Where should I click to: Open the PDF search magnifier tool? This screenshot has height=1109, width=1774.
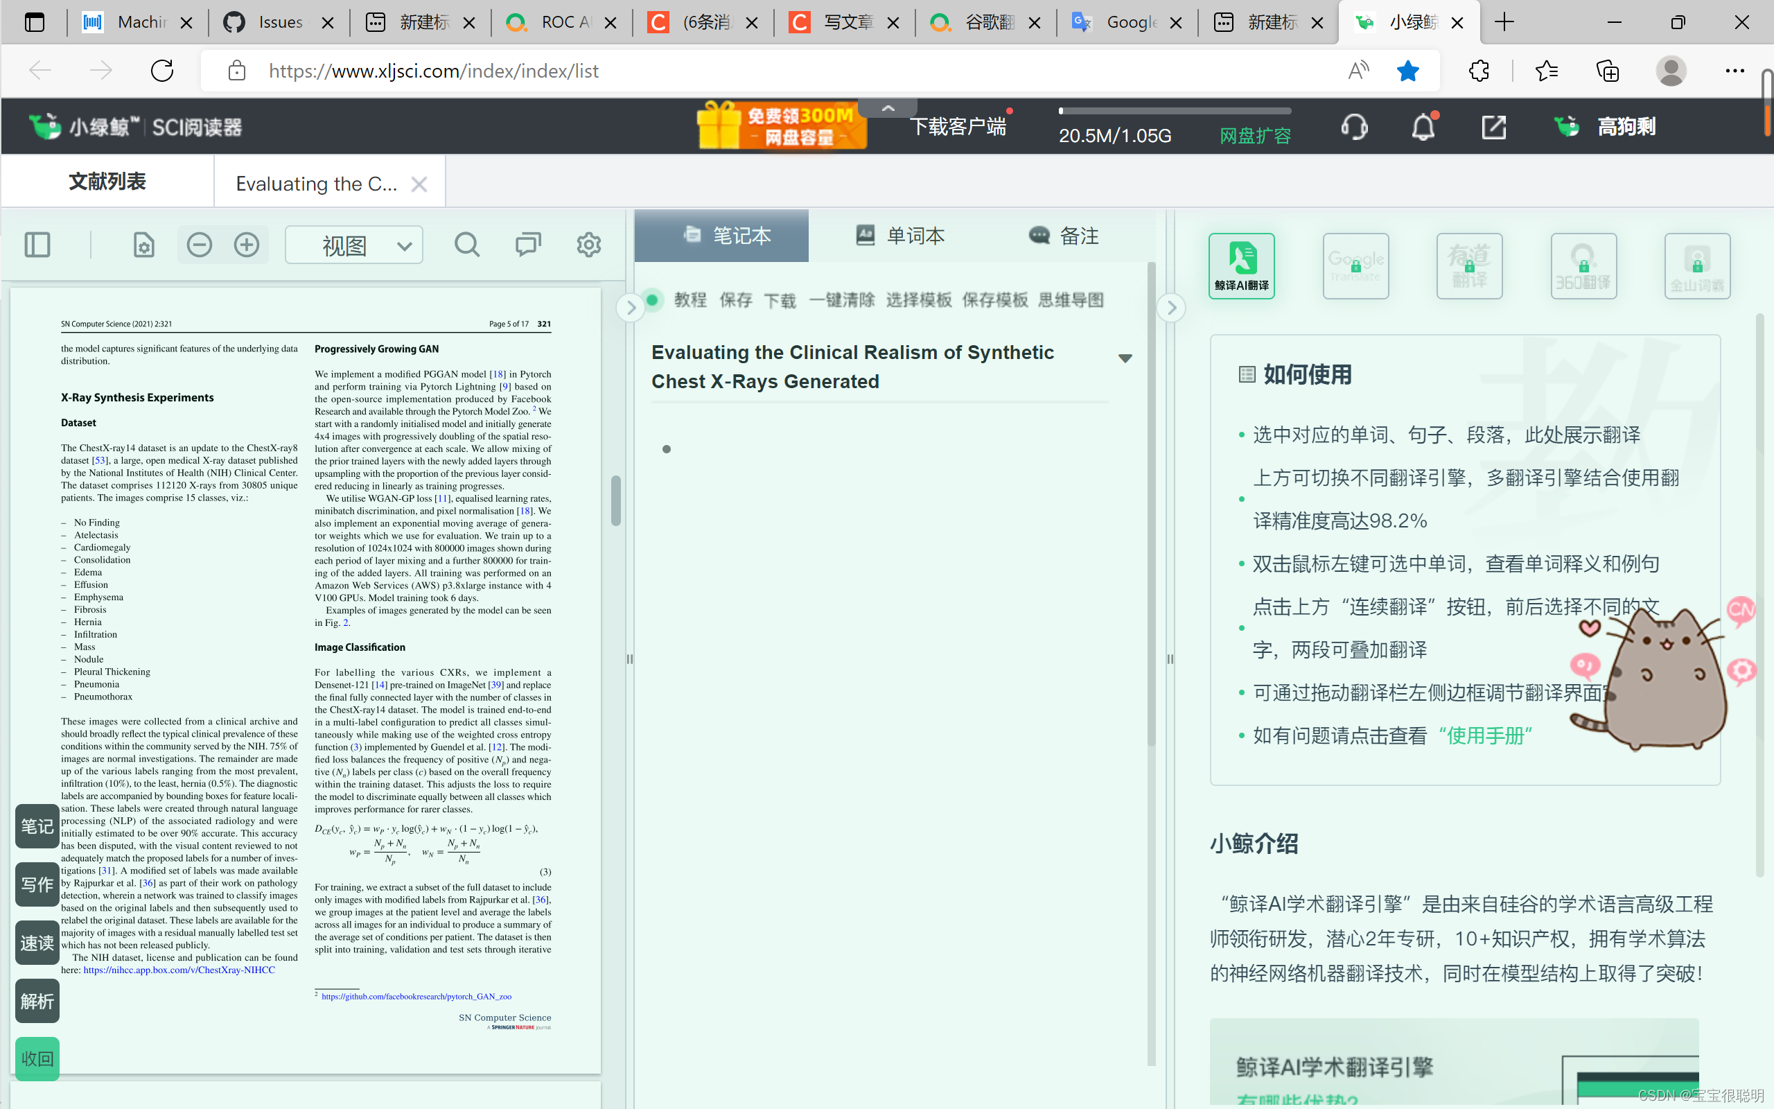[x=466, y=245]
